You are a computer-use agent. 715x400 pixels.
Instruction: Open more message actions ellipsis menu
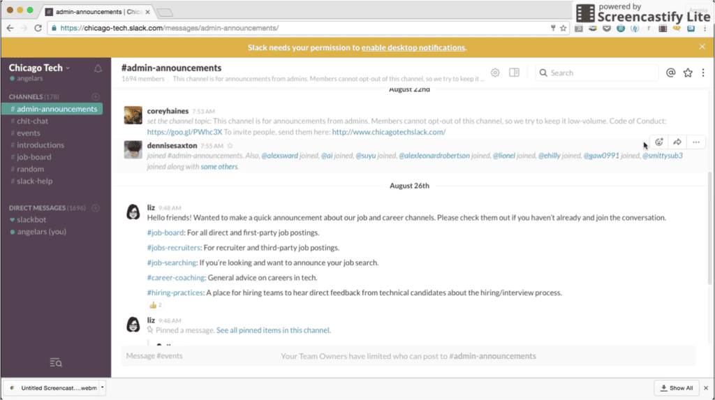(696, 142)
